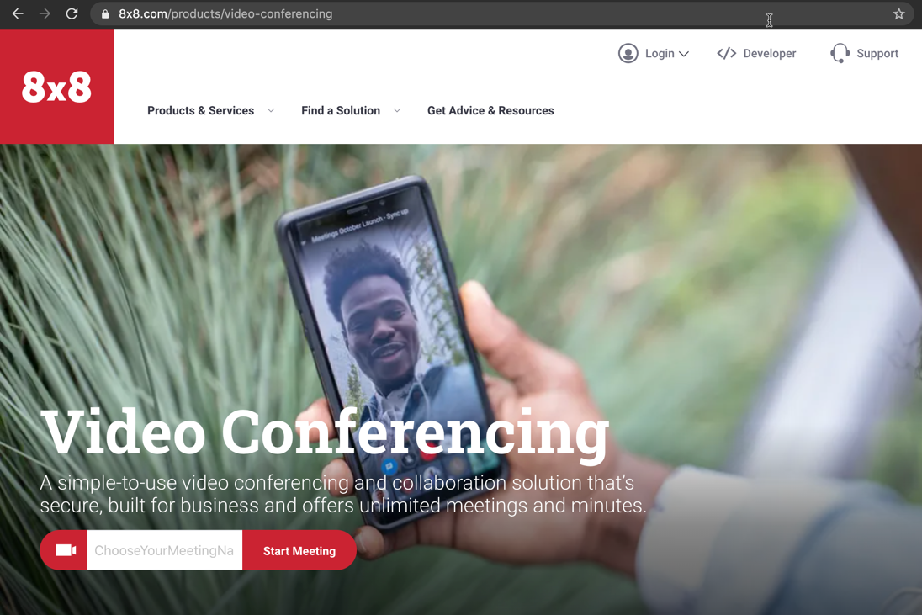922x615 pixels.
Task: Click the video camera icon beside meeting field
Action: pos(66,550)
